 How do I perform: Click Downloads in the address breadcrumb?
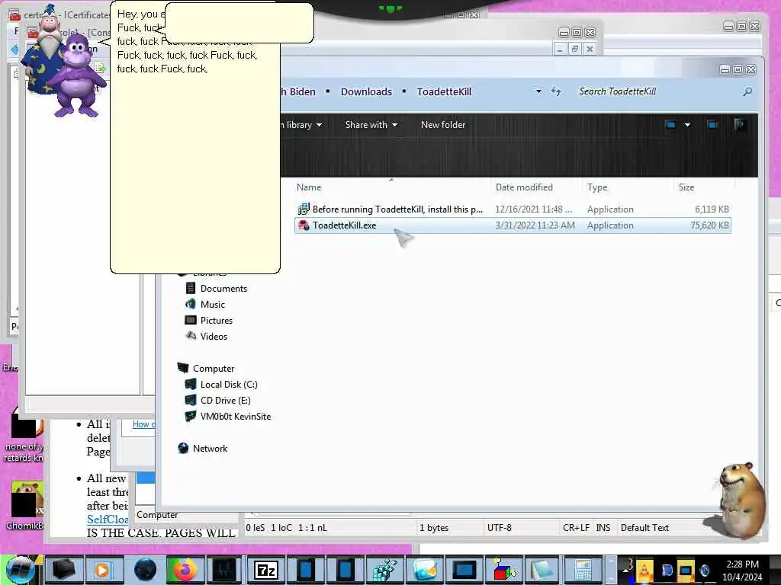pos(366,92)
